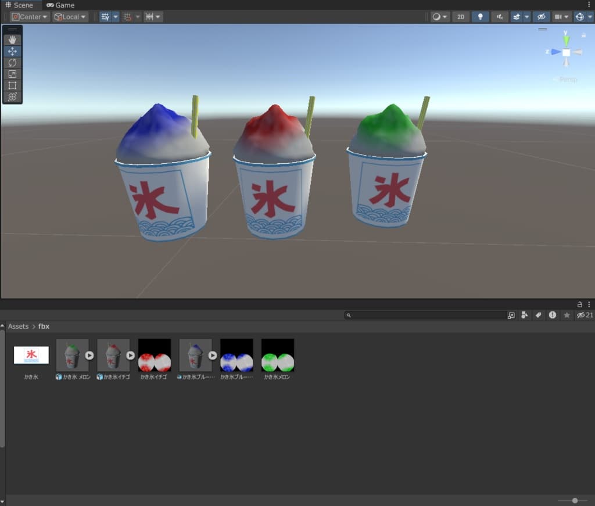595x506 pixels.
Task: Select the Rotate tool
Action: pos(12,63)
